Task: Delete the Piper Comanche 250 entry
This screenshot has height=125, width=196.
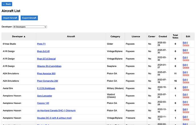Action: coord(186,82)
